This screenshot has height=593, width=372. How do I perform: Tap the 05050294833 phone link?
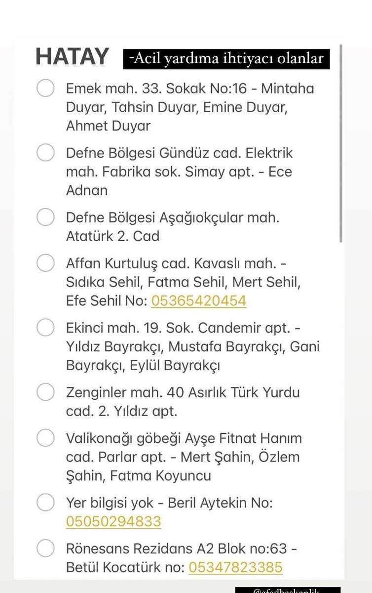tap(113, 521)
